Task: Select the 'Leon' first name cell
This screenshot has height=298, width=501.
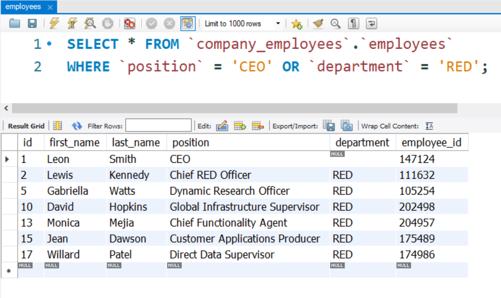Action: (75, 159)
